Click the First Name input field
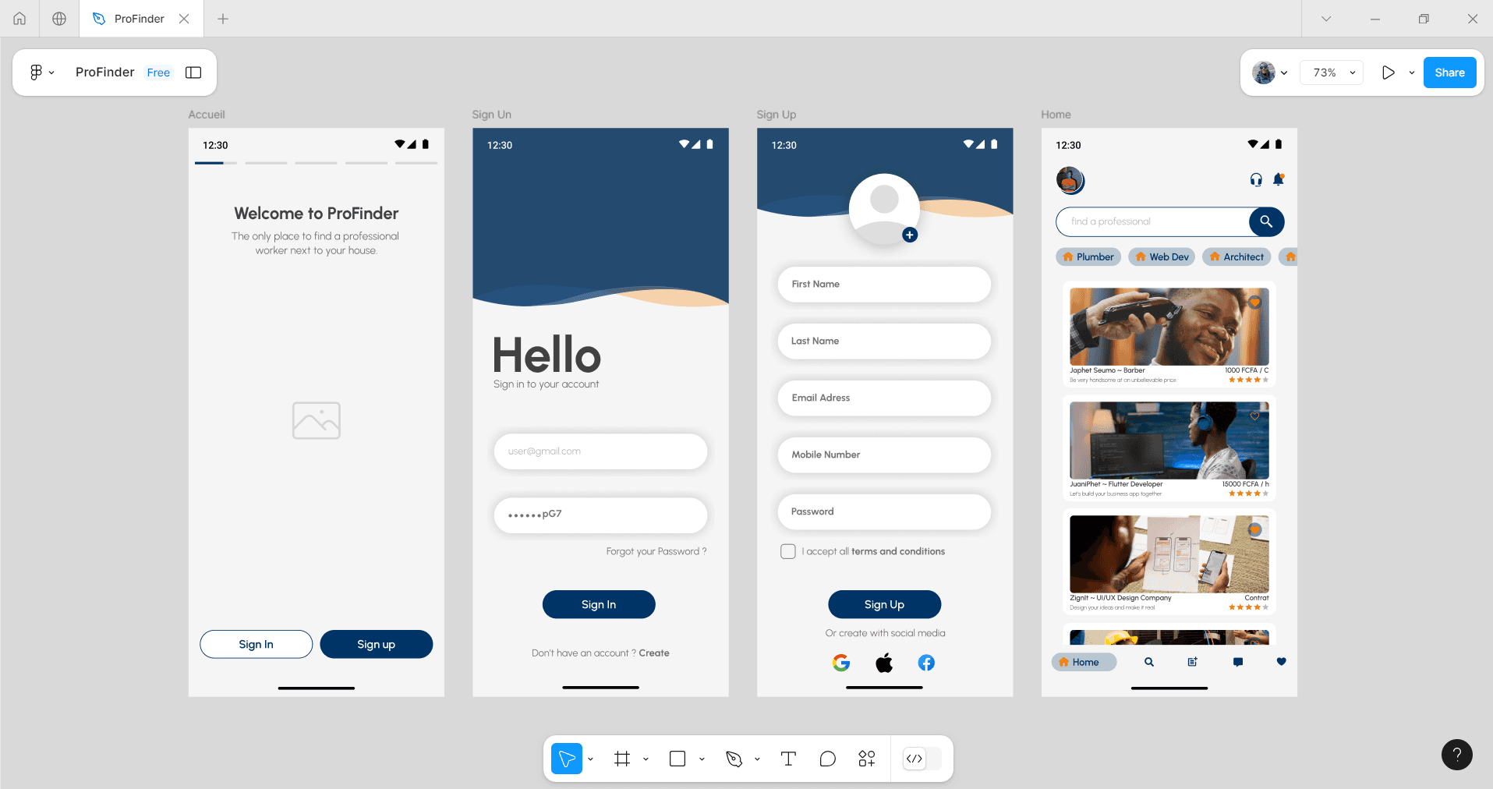1493x789 pixels. coord(884,285)
